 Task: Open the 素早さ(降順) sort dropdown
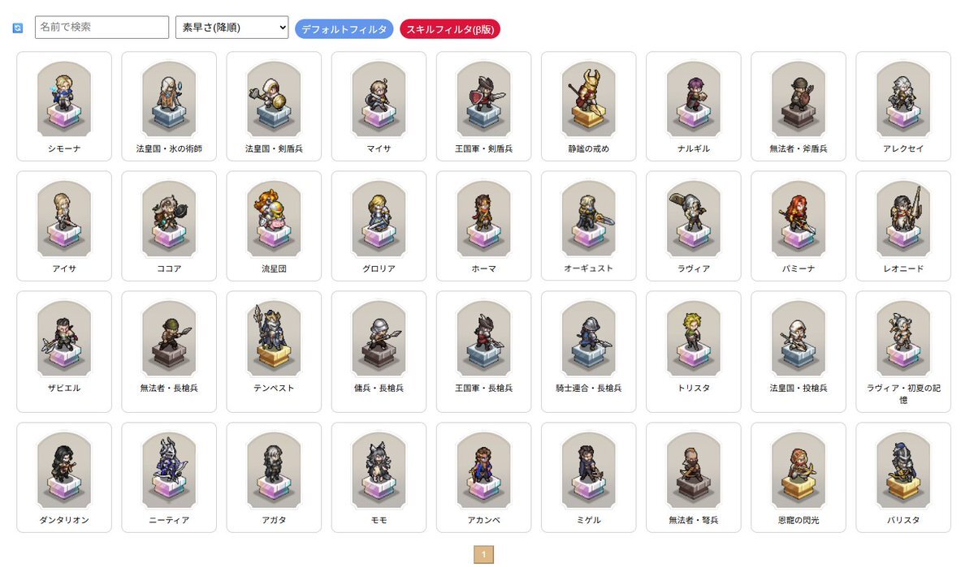(x=232, y=28)
